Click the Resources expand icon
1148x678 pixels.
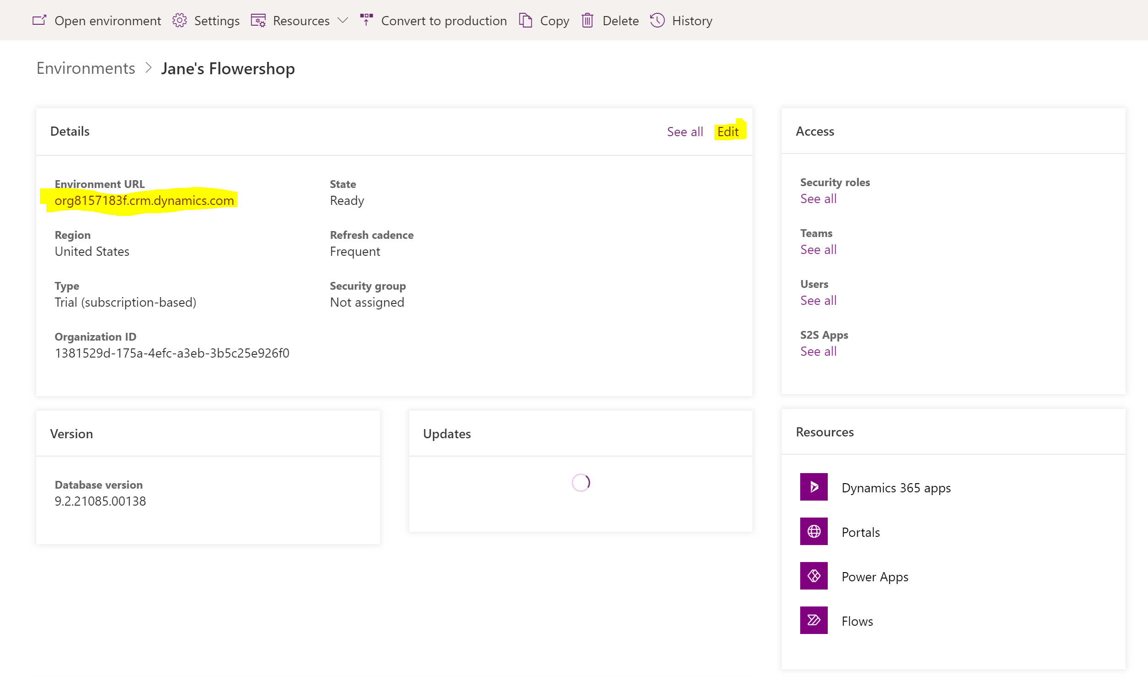coord(343,21)
